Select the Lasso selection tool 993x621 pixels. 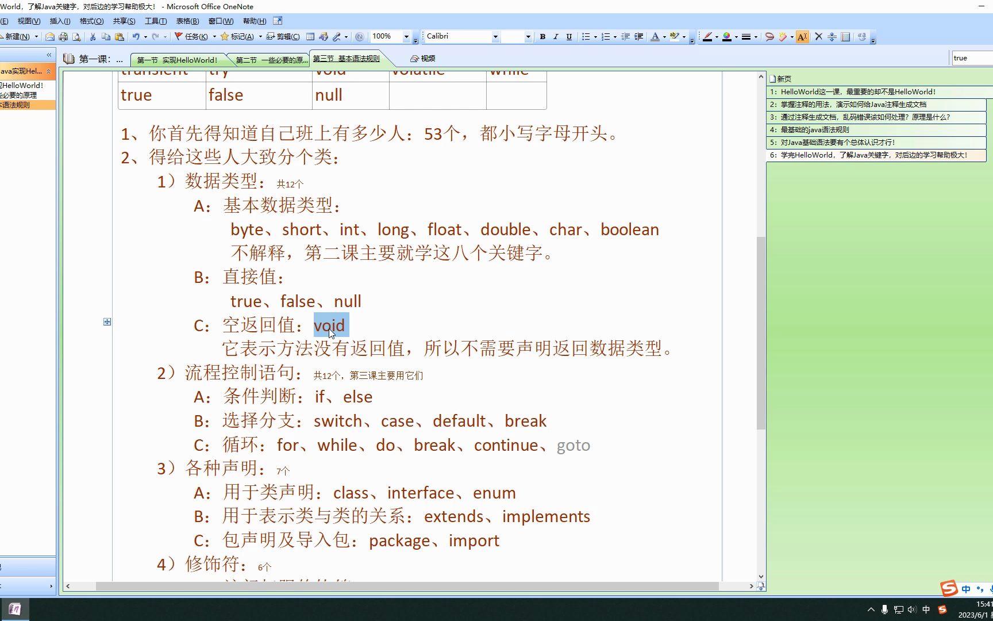click(x=769, y=37)
